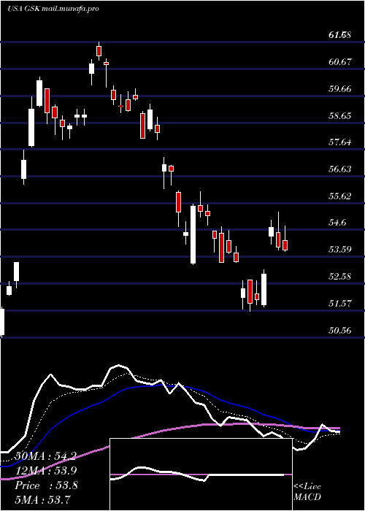Select the 53.59 price axis label
365x511 pixels.
(x=341, y=250)
